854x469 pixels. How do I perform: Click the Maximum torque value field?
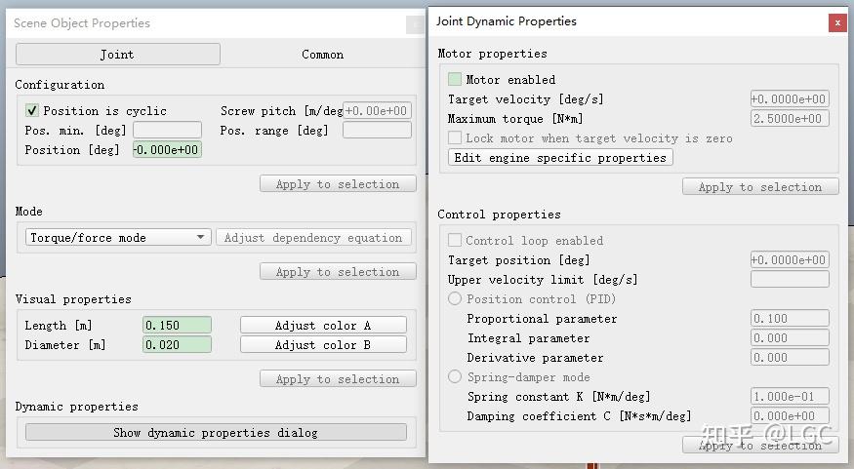click(790, 119)
